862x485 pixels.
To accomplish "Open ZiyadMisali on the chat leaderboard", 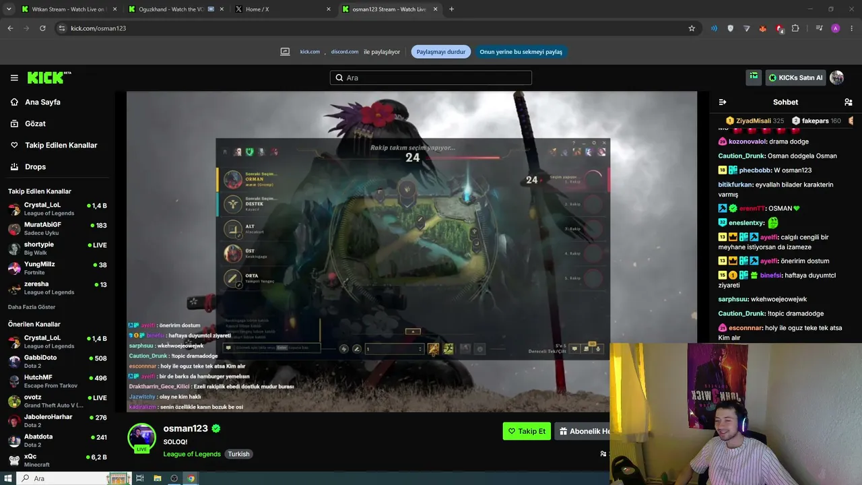I will [754, 121].
